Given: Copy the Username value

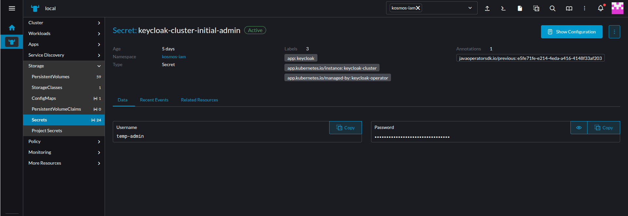Looking at the screenshot, I should [x=346, y=128].
